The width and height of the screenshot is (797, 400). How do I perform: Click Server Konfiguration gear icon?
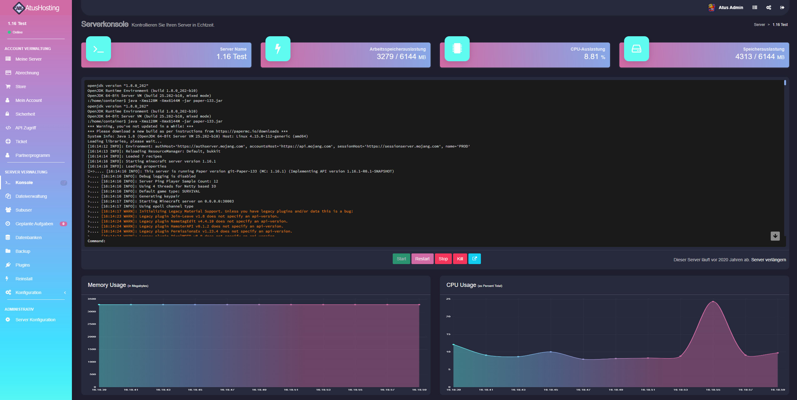(x=8, y=320)
